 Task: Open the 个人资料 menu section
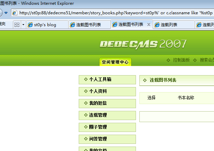click(107, 91)
